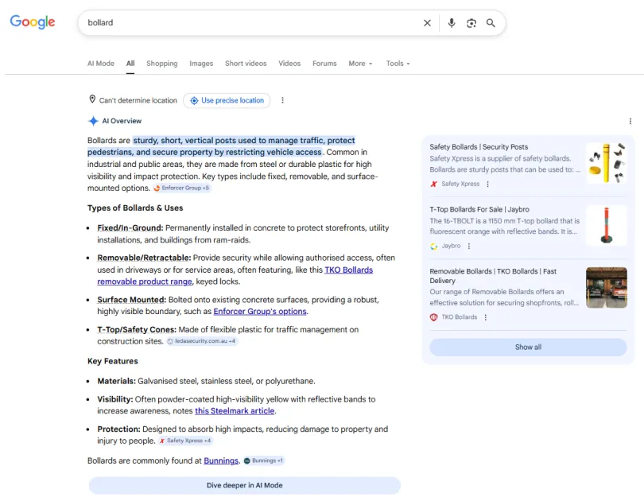644x501 pixels.
Task: Click the garage removable bollards thumbnail
Action: 607,287
